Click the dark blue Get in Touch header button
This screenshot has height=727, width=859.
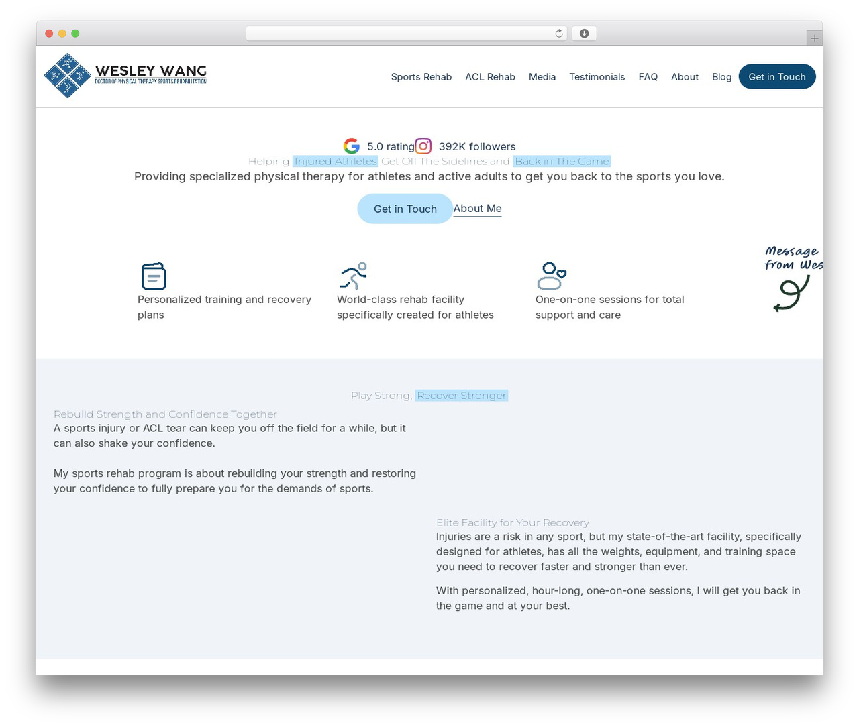point(777,76)
